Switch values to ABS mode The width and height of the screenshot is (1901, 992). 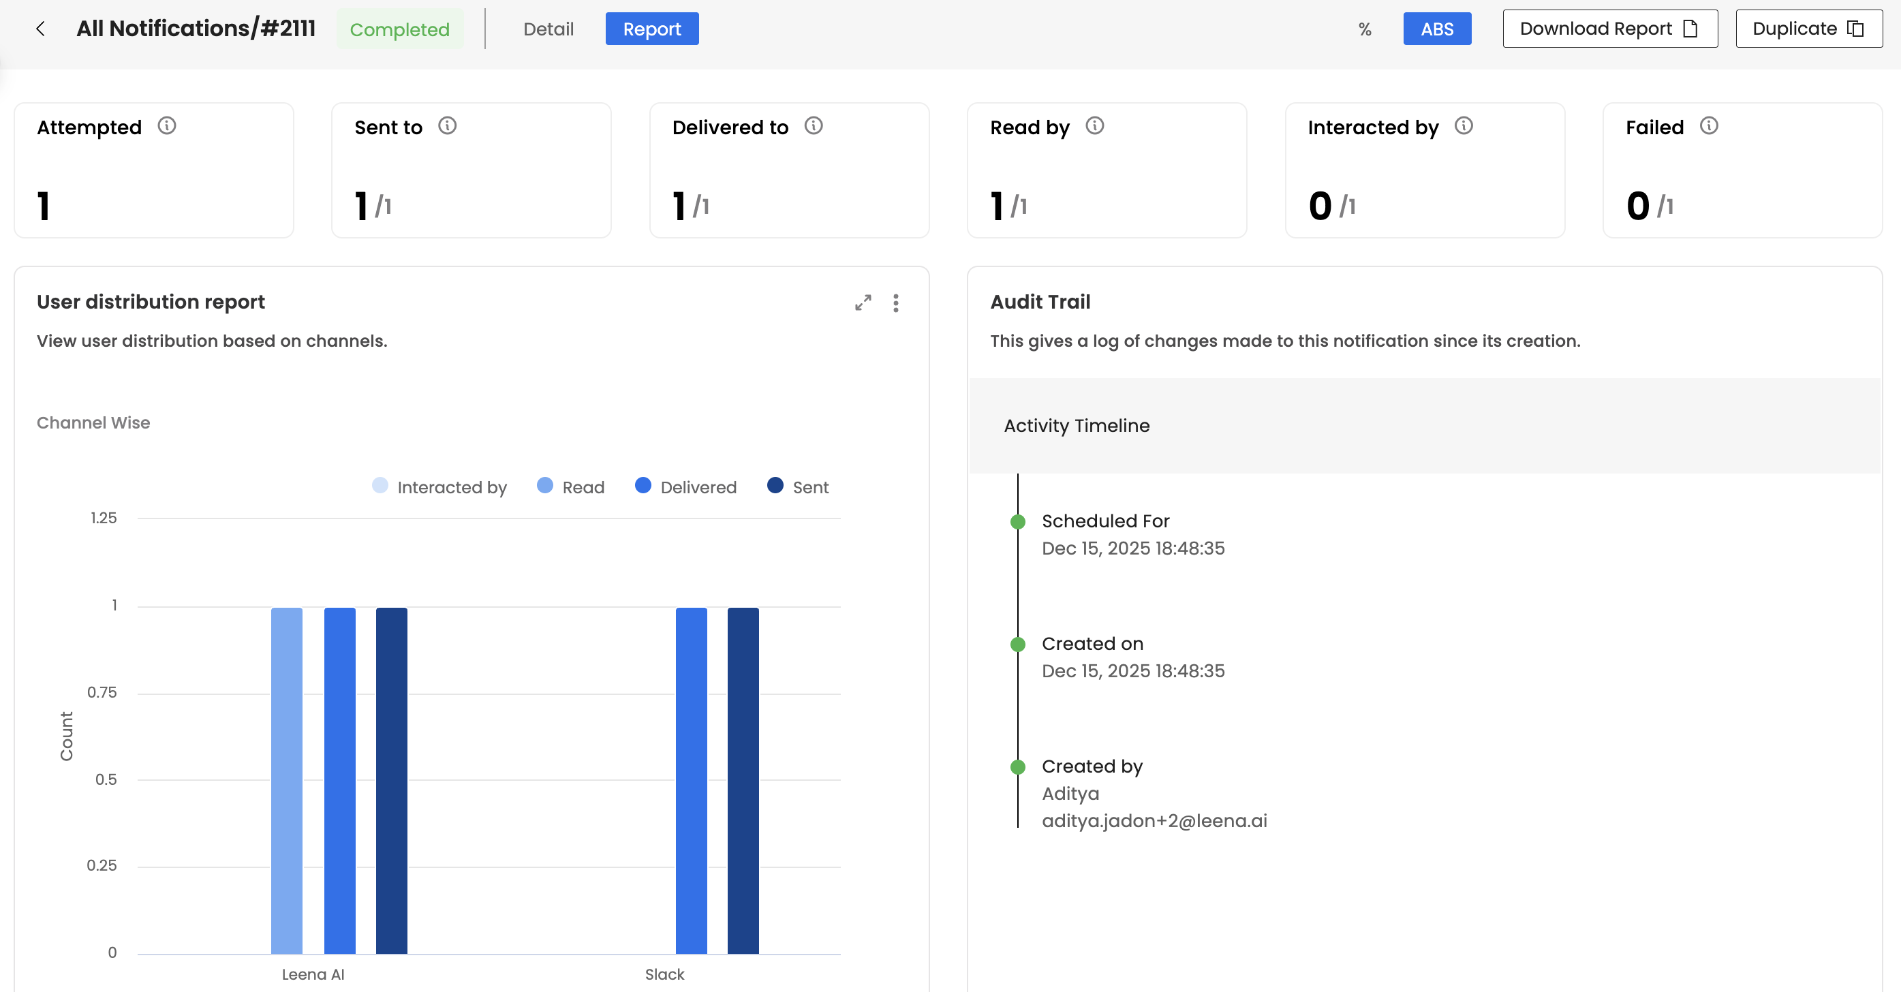click(x=1436, y=29)
